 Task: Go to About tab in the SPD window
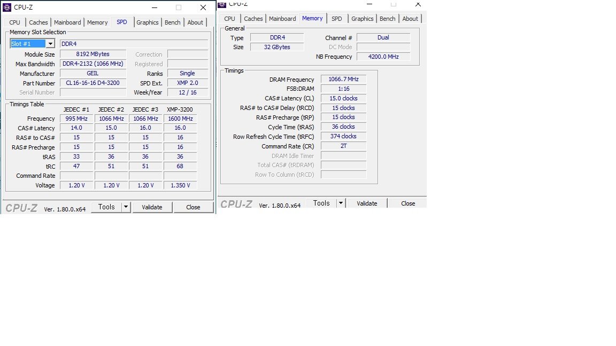click(x=195, y=22)
